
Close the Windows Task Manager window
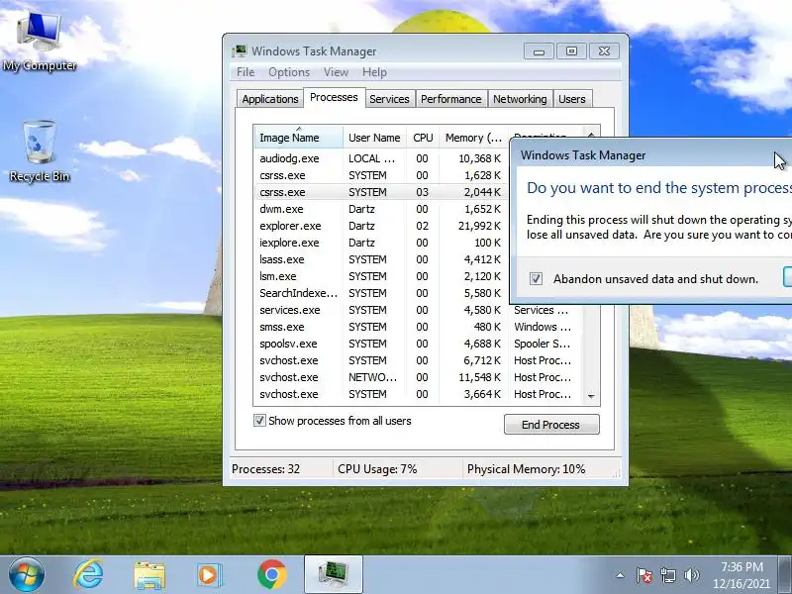(604, 51)
